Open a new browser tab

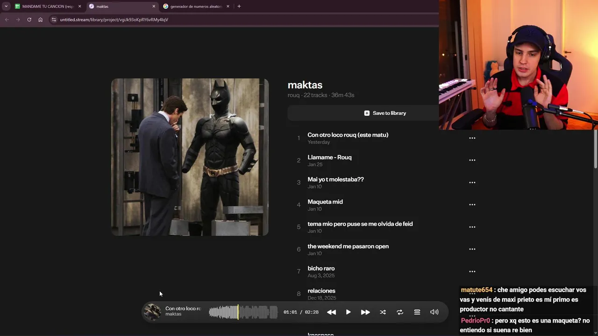click(239, 7)
